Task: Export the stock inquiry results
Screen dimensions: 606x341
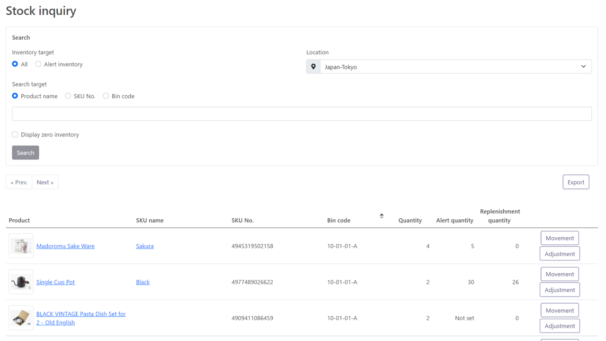Action: pos(576,182)
